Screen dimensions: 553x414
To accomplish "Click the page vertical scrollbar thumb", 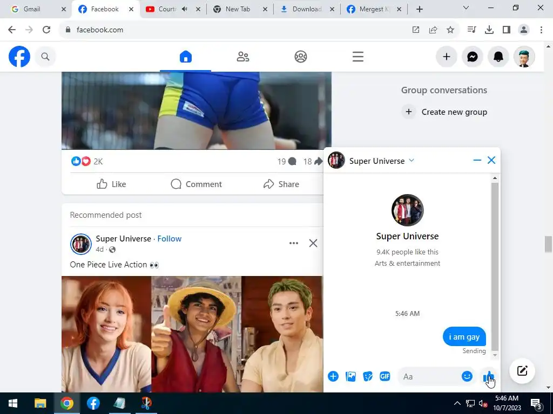I will (x=548, y=244).
